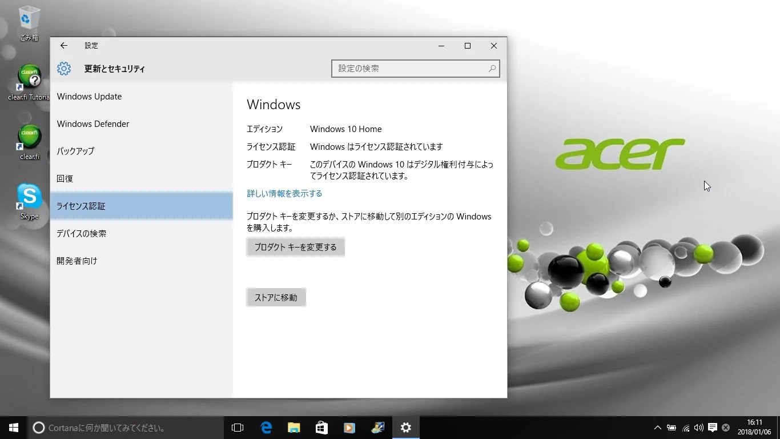The image size is (780, 439).
Task: Click the 詳しい情報を表示する link
Action: (x=284, y=194)
